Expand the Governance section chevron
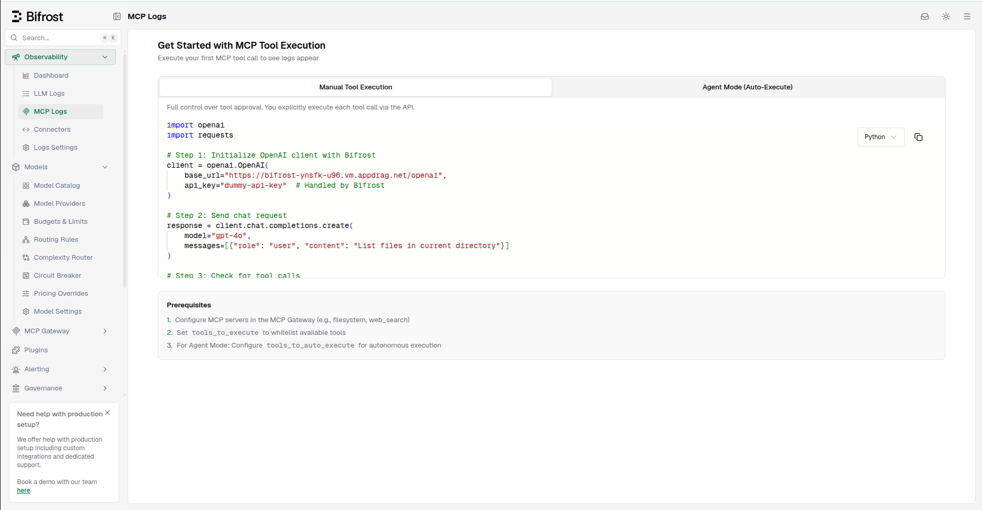982x510 pixels. 105,388
